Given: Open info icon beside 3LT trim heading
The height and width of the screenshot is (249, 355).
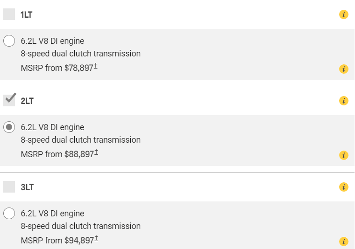Looking at the screenshot, I should (x=344, y=187).
